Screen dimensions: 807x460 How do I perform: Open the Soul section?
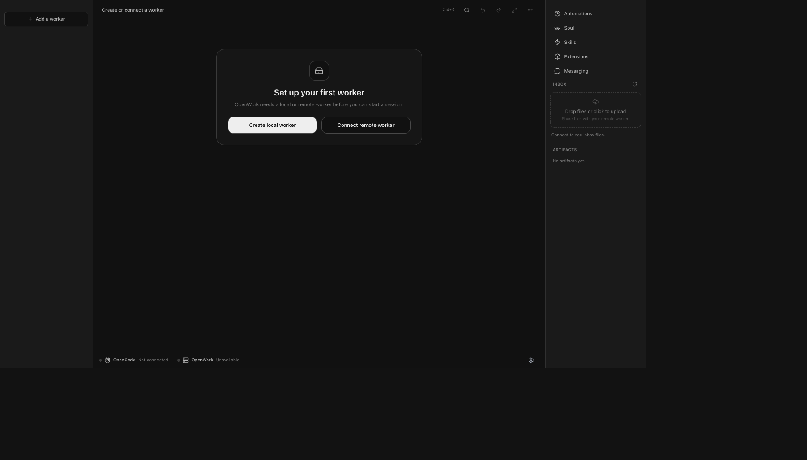[568, 28]
